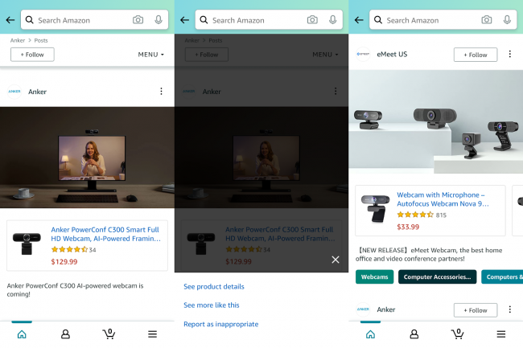The width and height of the screenshot is (523, 348).
Task: Open eMeet webcams post image
Action: pyautogui.click(x=435, y=122)
